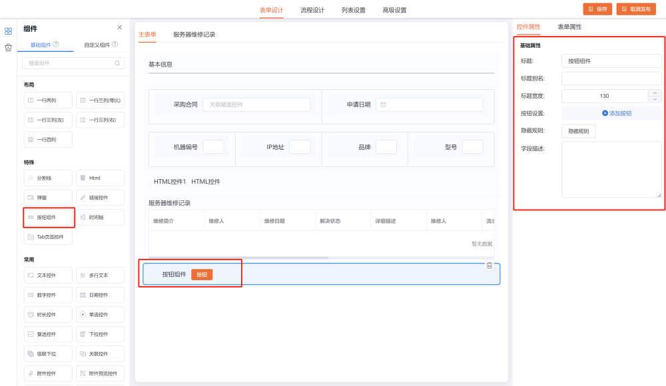The width and height of the screenshot is (666, 386).
Task: Click the grid components icon in the sidebar
Action: [8, 31]
